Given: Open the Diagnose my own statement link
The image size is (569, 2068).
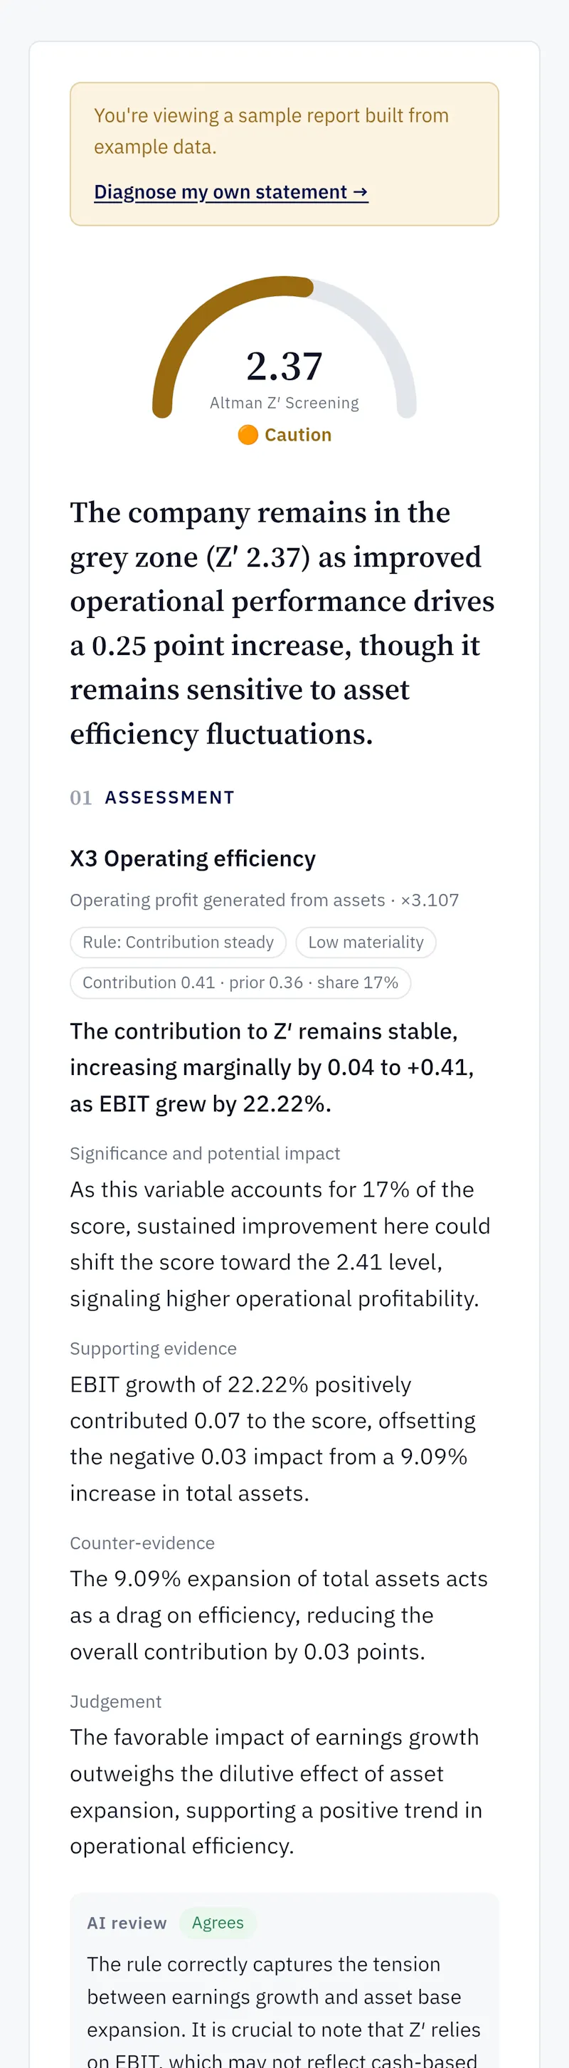Looking at the screenshot, I should (x=231, y=192).
